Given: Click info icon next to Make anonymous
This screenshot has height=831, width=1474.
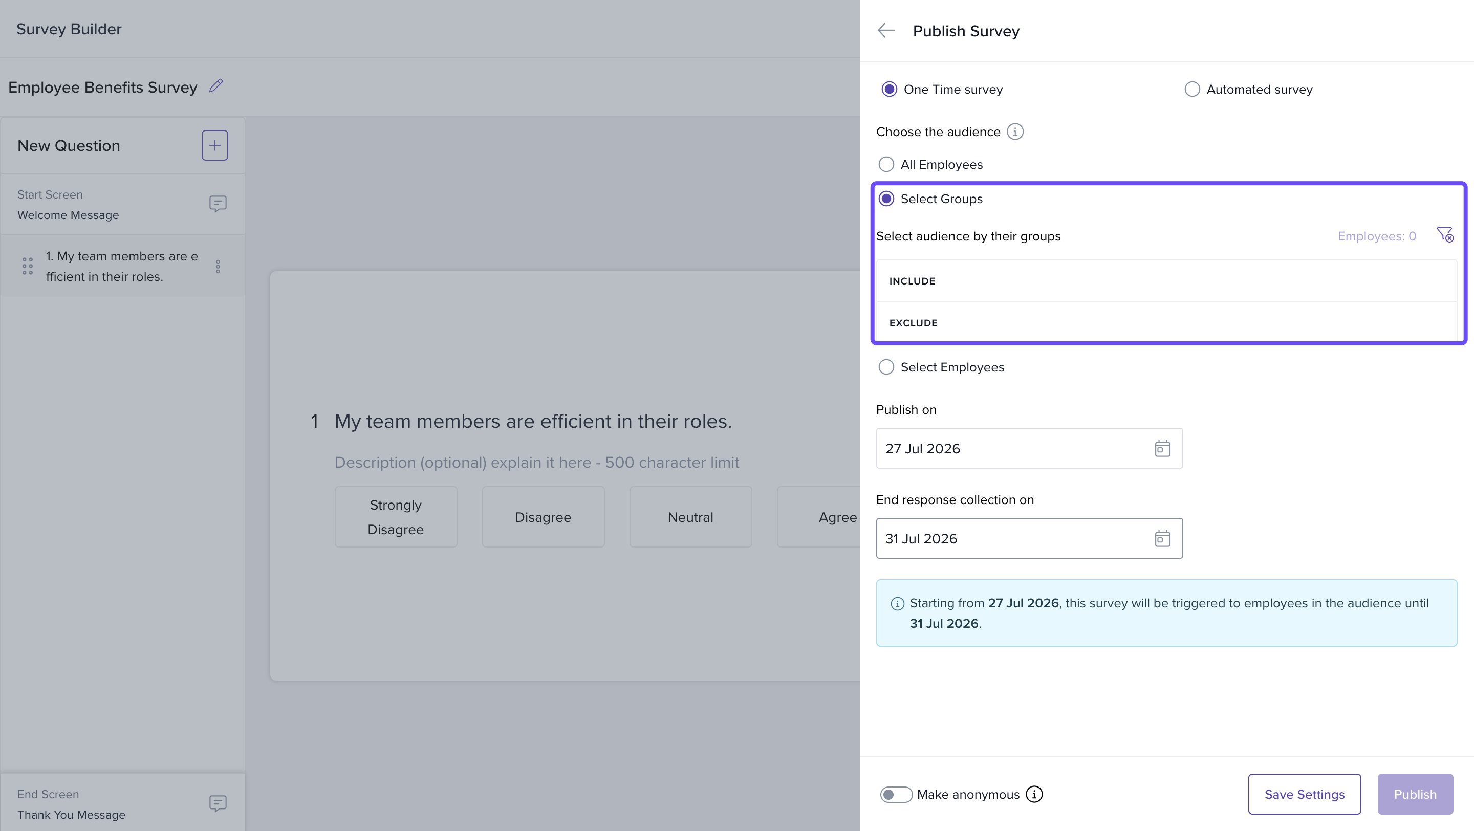Looking at the screenshot, I should (1034, 794).
